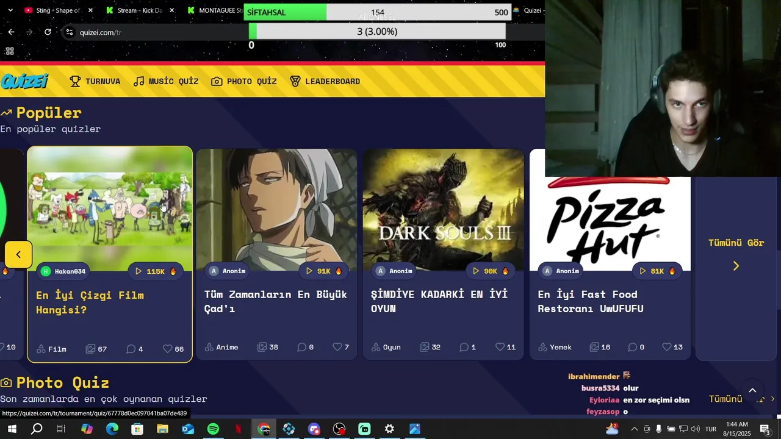
Task: Launch Microsoft Edge from taskbar
Action: point(112,429)
